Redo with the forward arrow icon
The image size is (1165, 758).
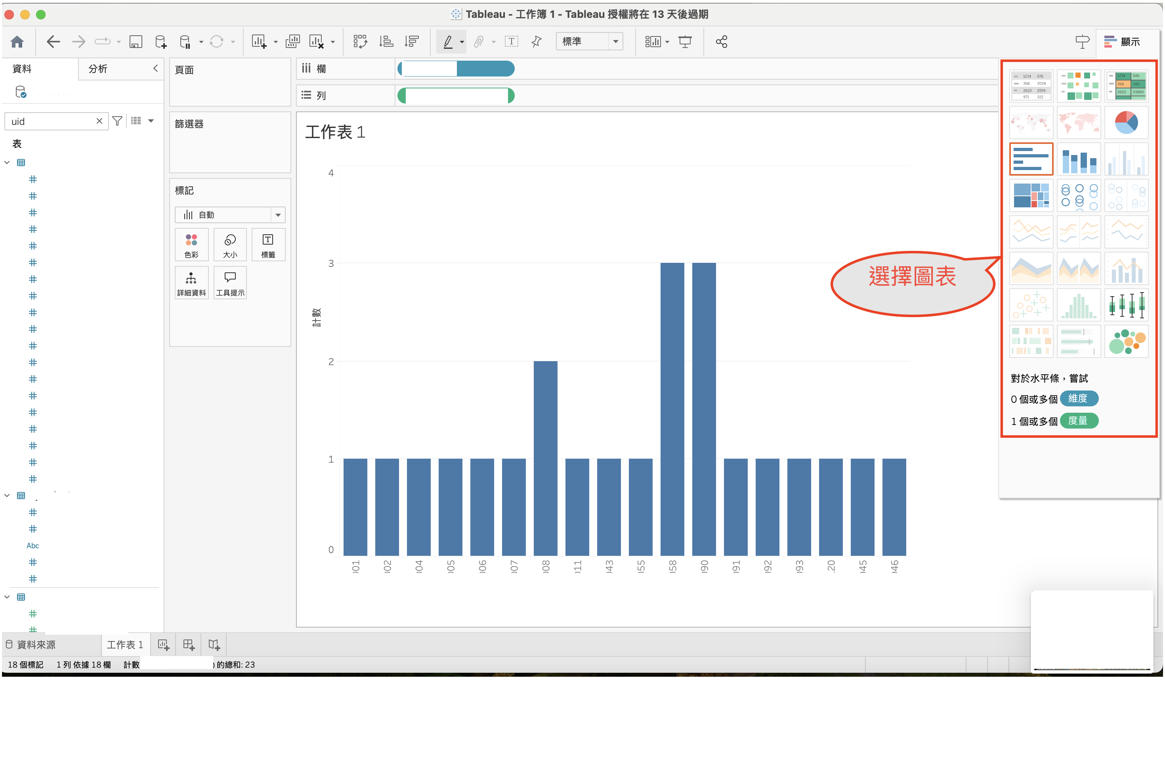click(x=78, y=42)
